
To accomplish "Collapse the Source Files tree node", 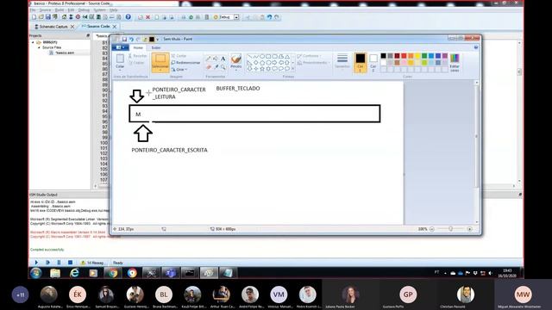I will [x=40, y=47].
